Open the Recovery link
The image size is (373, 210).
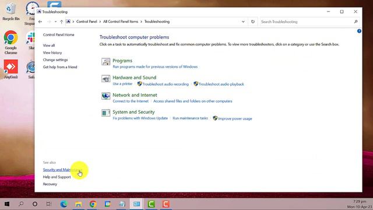[50, 184]
